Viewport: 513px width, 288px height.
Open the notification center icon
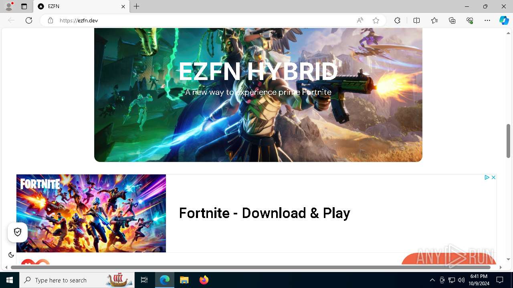click(500, 280)
